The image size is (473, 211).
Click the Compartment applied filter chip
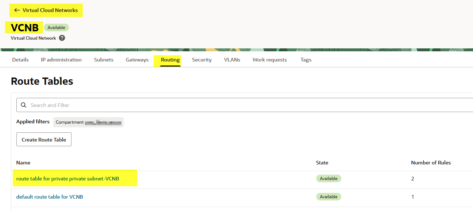pyautogui.click(x=88, y=122)
